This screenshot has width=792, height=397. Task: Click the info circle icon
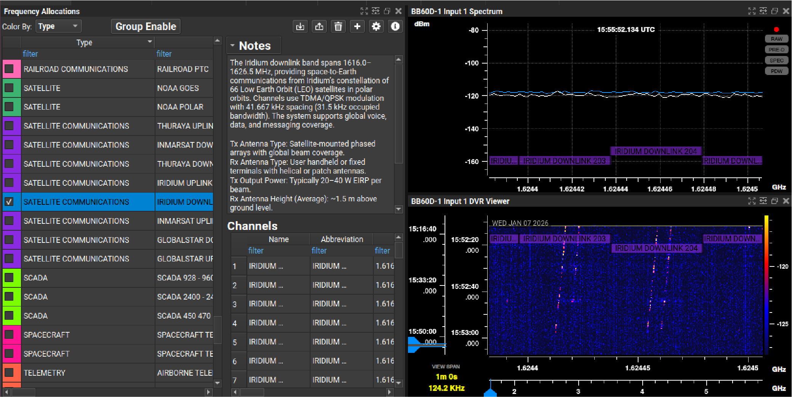[x=395, y=26]
